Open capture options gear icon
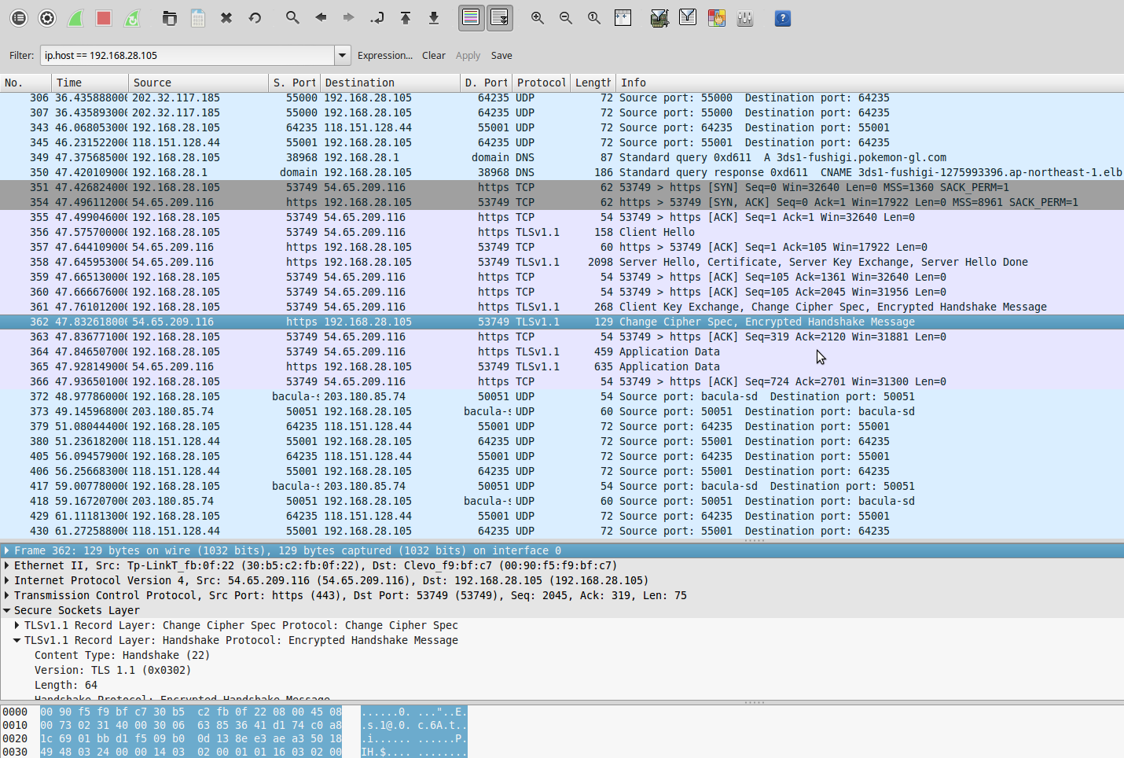This screenshot has width=1124, height=758. coord(47,18)
